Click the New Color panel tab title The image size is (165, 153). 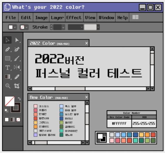[x=49, y=97]
